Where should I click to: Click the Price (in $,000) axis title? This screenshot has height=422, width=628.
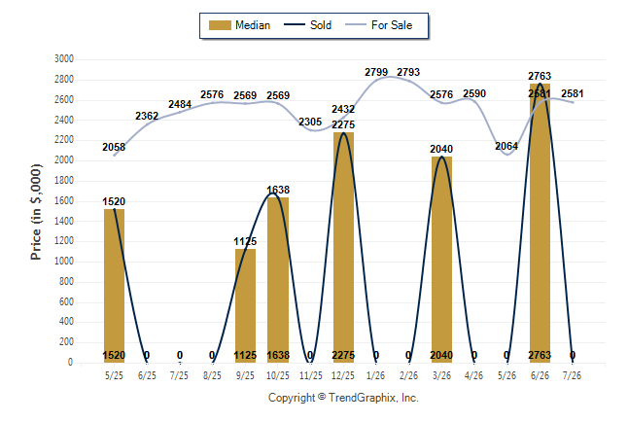point(36,212)
